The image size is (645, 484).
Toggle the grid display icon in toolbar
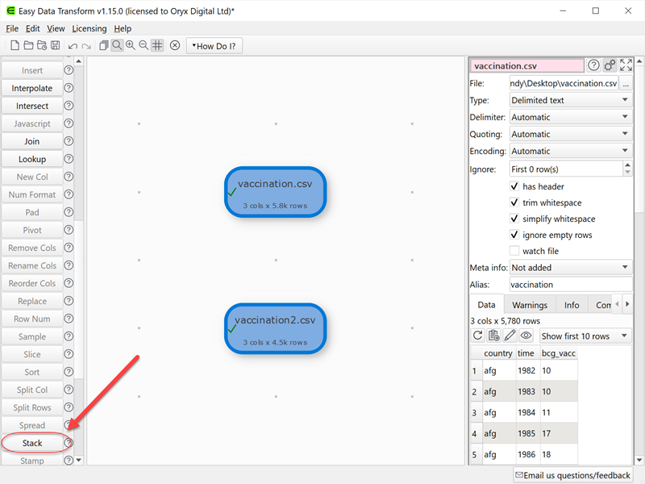click(x=157, y=45)
